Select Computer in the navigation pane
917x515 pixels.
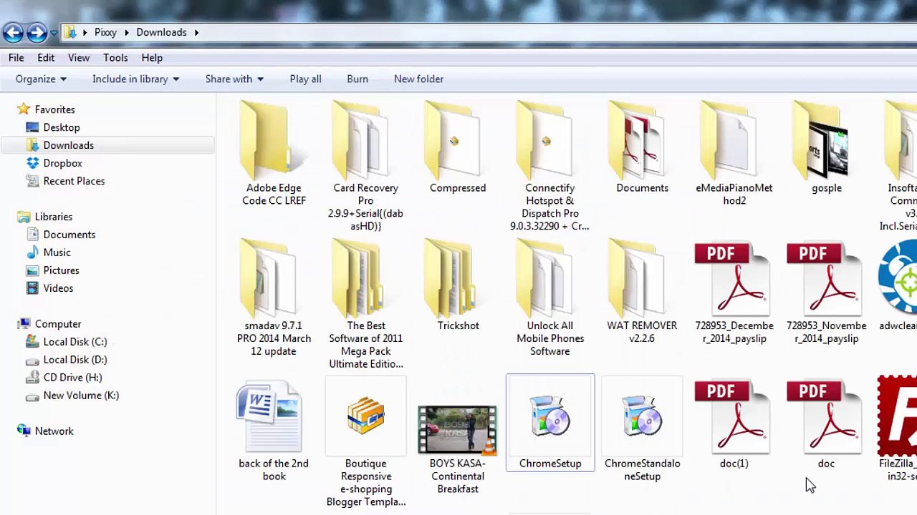(x=49, y=324)
